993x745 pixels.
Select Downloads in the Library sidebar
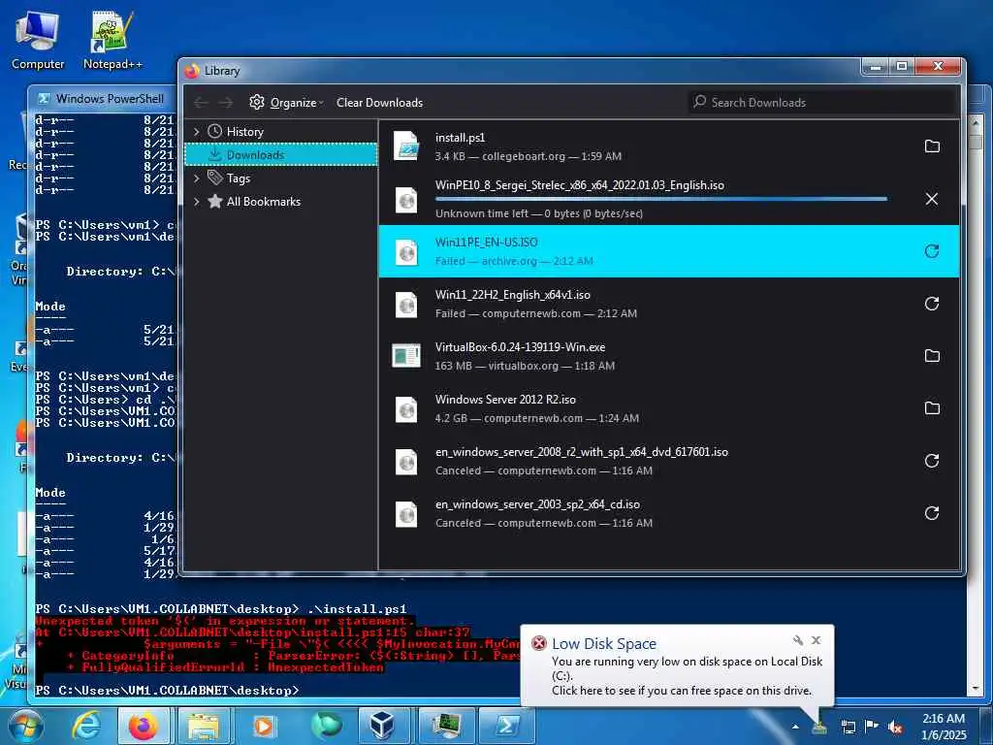point(281,154)
